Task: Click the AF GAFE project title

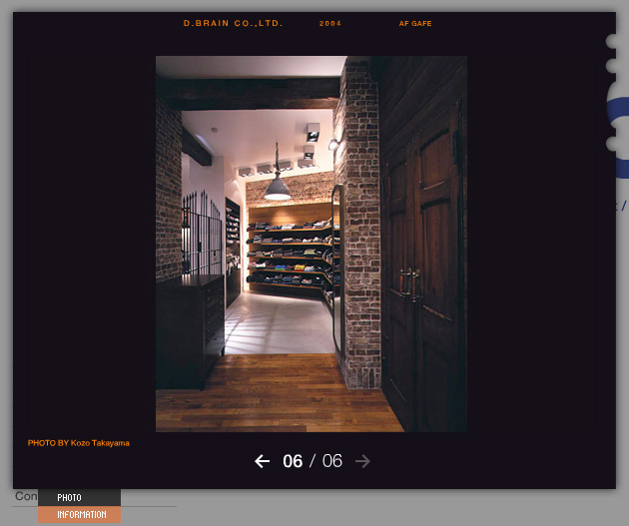Action: point(415,24)
